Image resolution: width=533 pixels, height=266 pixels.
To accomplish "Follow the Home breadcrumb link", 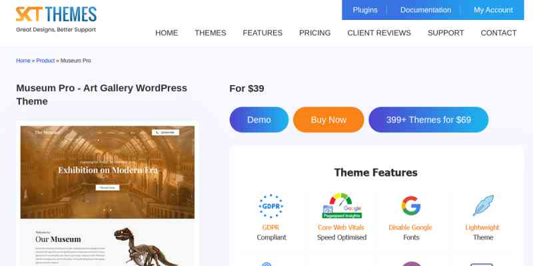I will pyautogui.click(x=23, y=61).
